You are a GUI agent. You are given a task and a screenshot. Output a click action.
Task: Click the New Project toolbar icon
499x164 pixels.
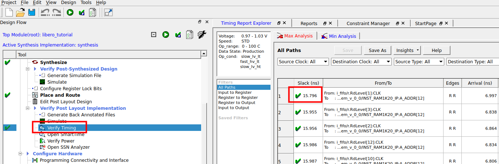tap(9, 12)
